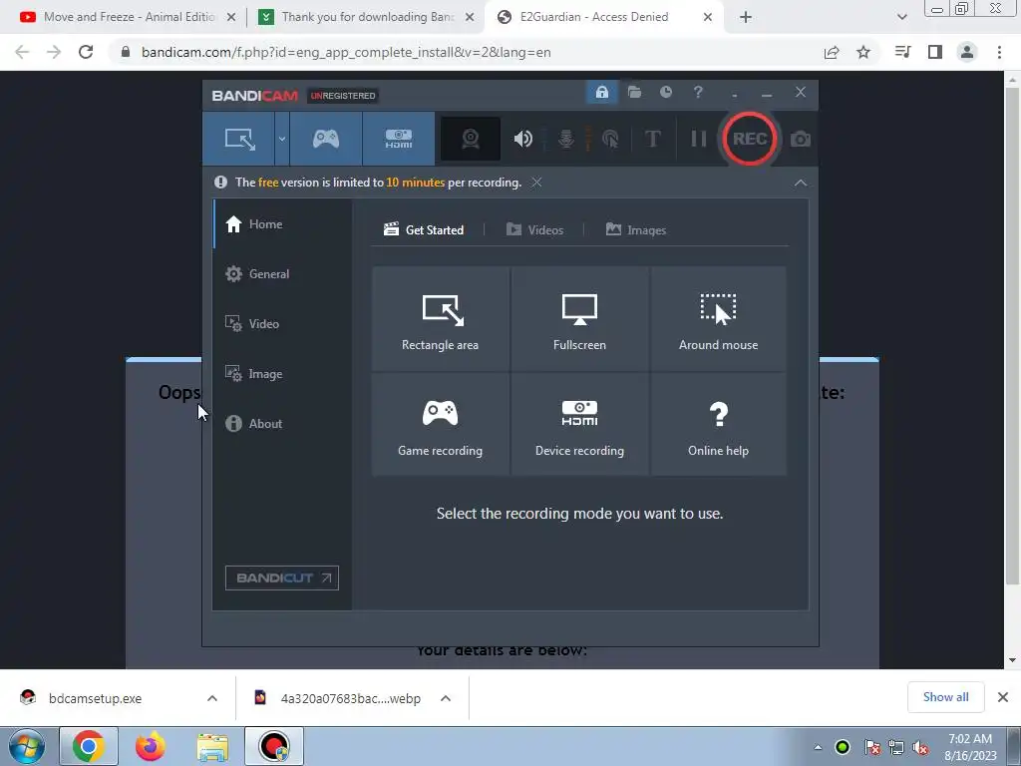1021x766 pixels.
Task: Open the output folder icon
Action: coord(634,93)
